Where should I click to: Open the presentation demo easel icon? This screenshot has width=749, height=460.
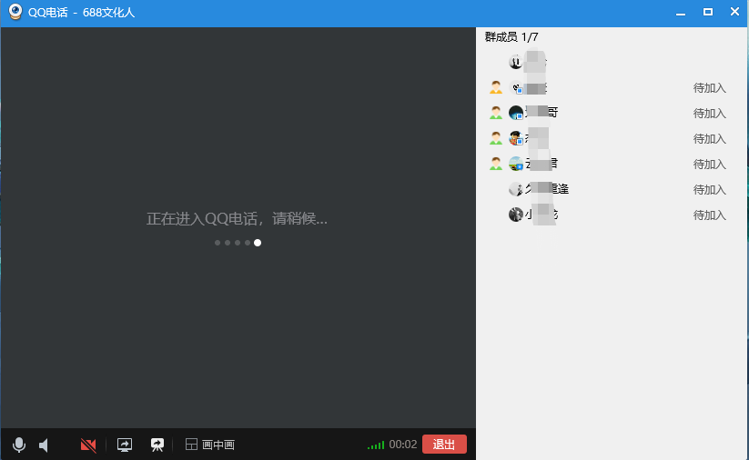(157, 445)
